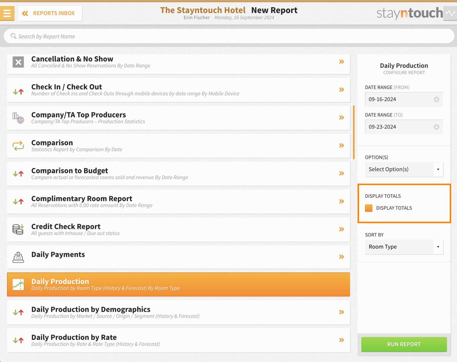Screen dimensions: 457x362
Task: Click The Stayntouch Hotel title
Action: click(203, 10)
